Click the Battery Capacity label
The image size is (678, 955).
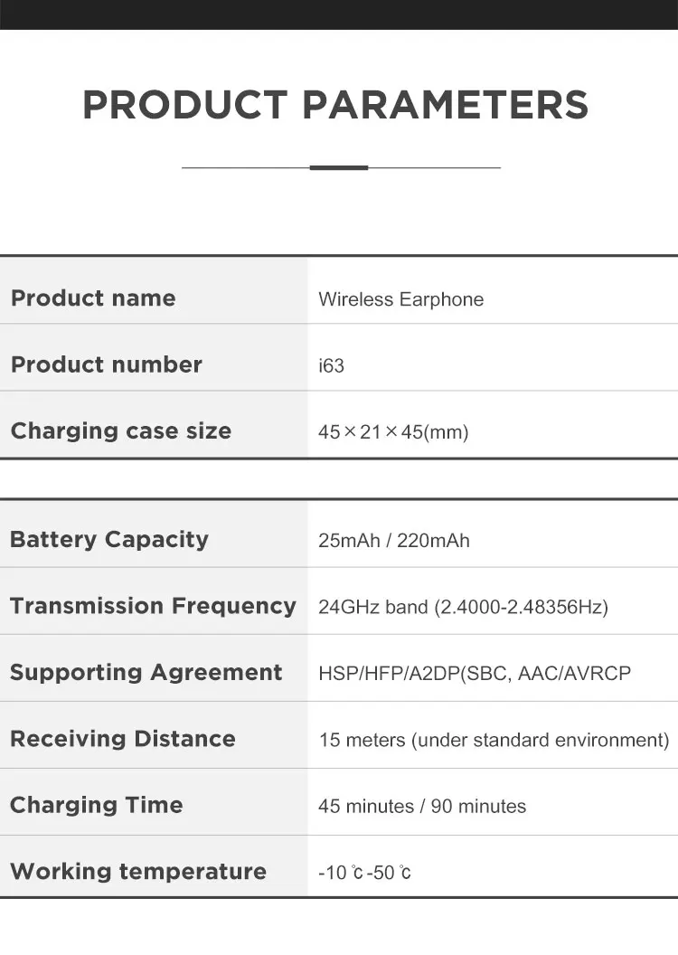108,539
